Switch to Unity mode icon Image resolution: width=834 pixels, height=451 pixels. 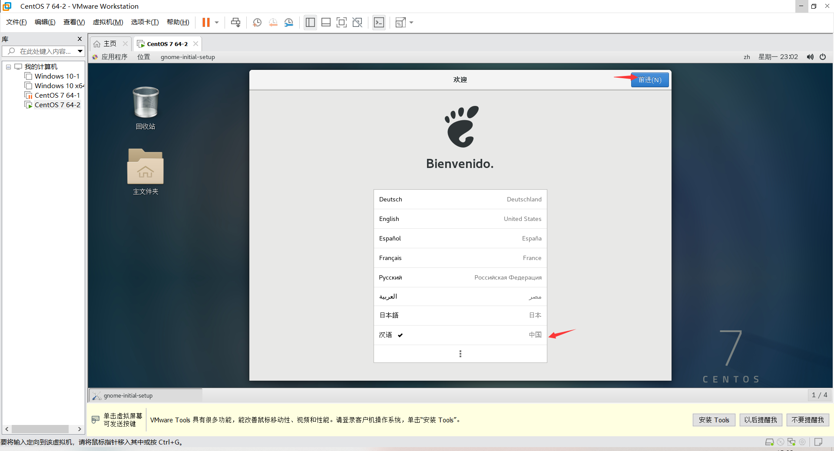(357, 23)
